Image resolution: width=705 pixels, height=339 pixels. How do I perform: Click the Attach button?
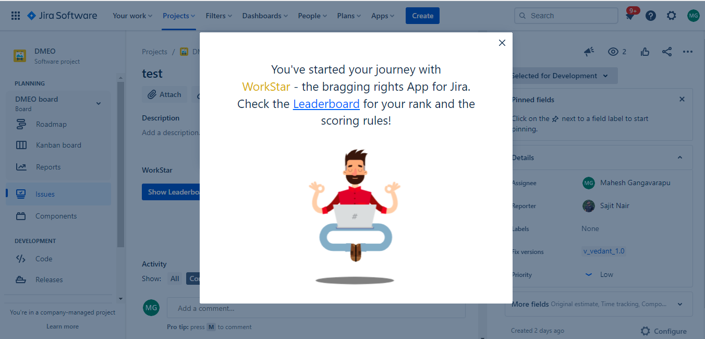click(x=165, y=94)
